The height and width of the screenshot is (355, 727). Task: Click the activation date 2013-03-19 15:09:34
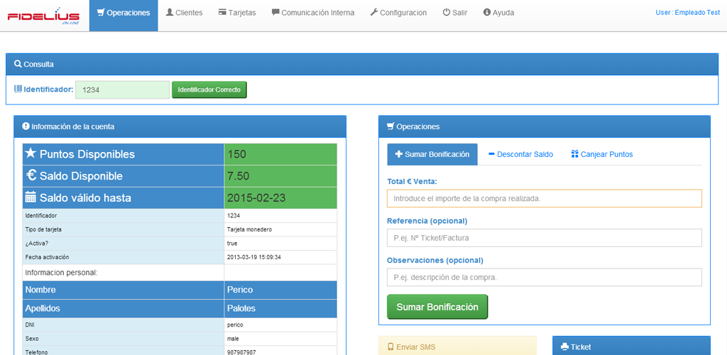click(x=280, y=257)
